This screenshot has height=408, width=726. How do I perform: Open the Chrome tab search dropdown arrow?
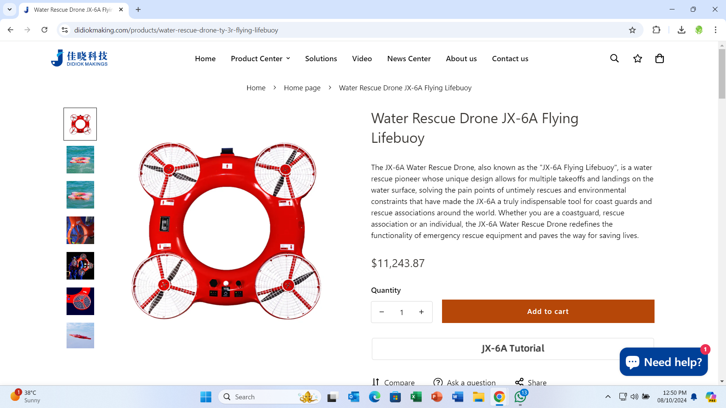point(9,9)
